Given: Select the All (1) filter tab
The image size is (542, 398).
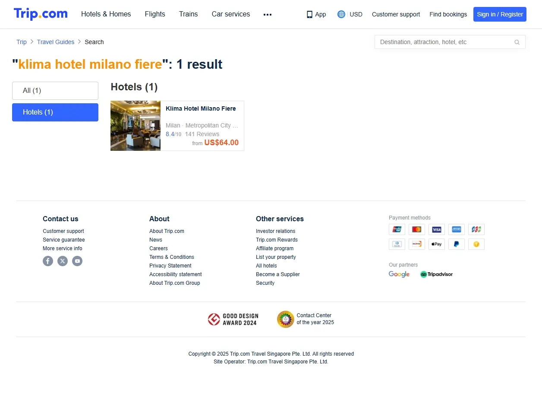Looking at the screenshot, I should coord(55,91).
